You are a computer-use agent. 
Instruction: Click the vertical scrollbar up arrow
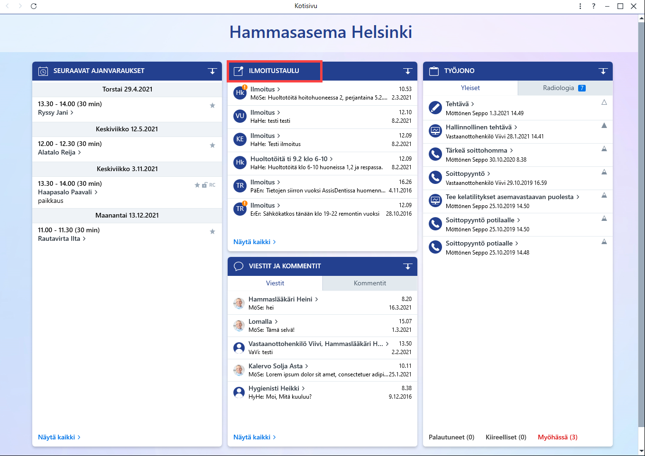[641, 18]
